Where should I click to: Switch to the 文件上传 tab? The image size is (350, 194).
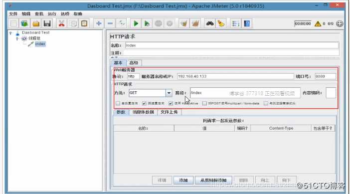169,112
